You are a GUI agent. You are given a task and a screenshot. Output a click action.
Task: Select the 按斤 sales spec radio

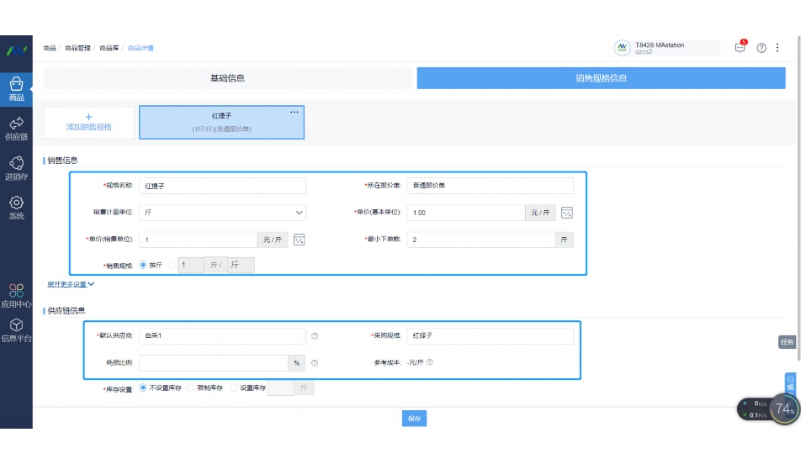click(x=143, y=265)
